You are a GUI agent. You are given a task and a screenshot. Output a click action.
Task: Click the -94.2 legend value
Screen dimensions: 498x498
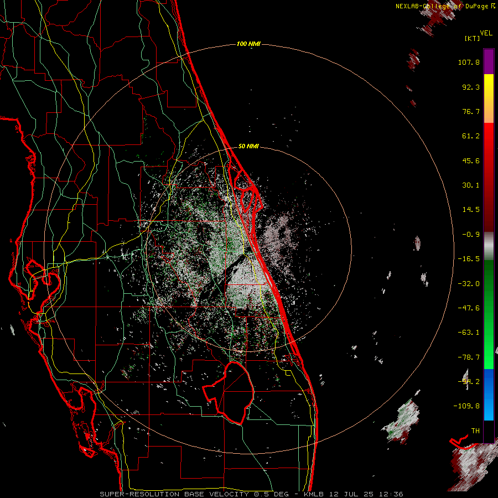469,382
